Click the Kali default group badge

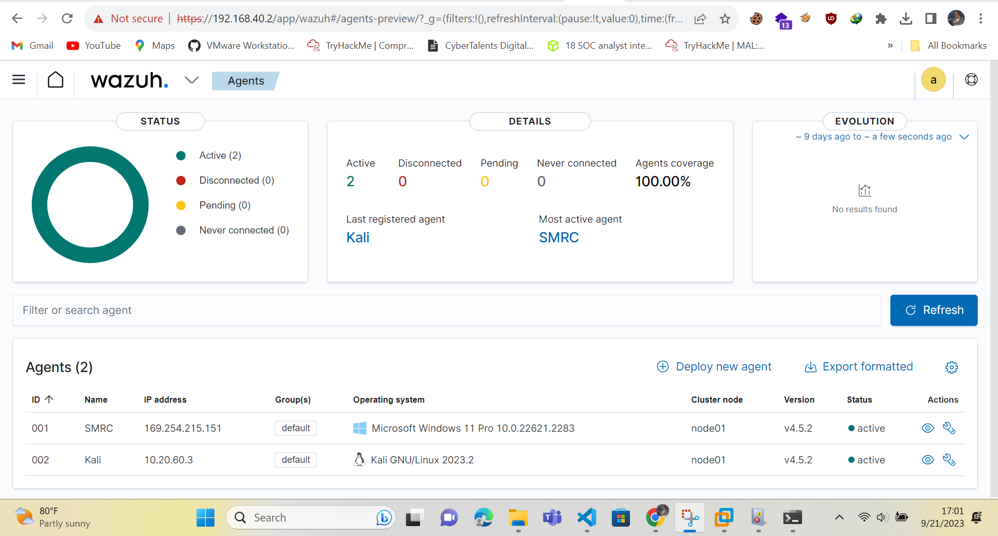coord(296,460)
